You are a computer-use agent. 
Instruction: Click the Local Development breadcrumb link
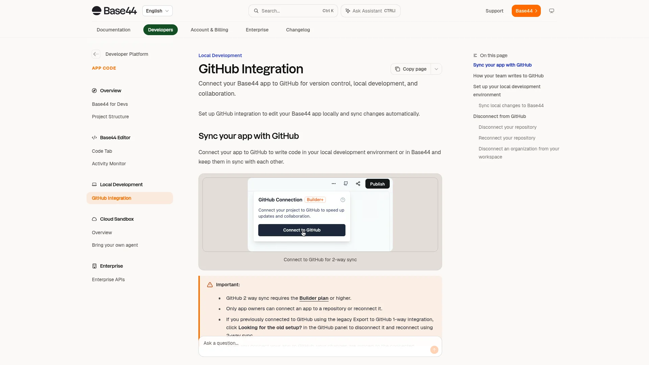(x=220, y=55)
